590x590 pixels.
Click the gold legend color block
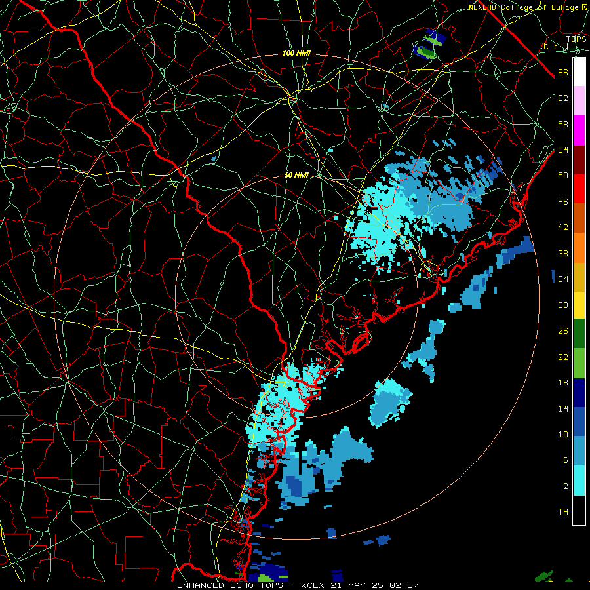[579, 277]
